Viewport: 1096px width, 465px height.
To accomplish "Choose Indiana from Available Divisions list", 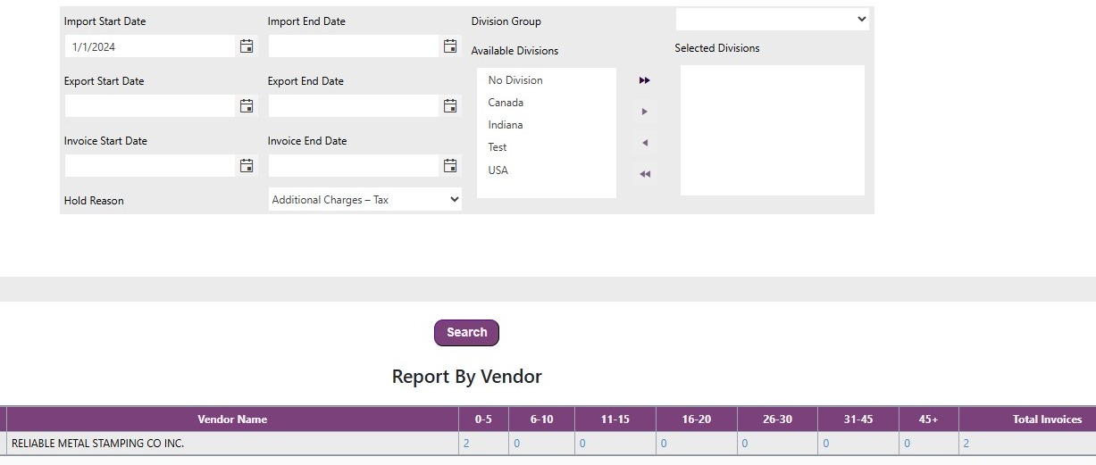I will [x=506, y=125].
